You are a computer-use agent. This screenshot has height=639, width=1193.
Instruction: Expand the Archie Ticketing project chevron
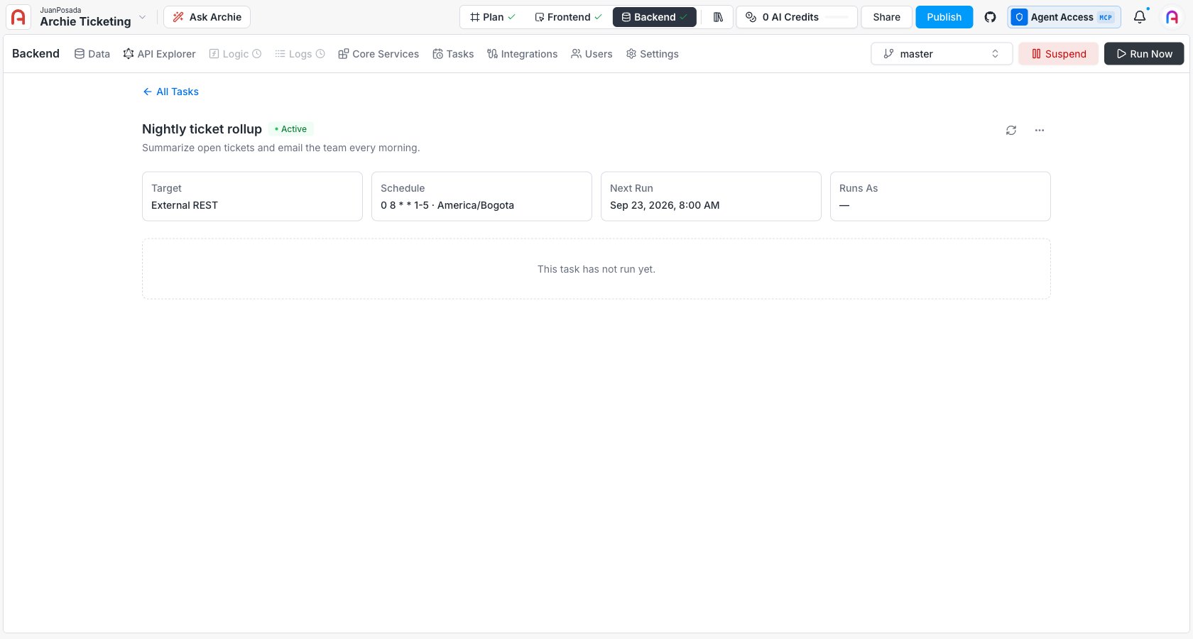click(142, 17)
